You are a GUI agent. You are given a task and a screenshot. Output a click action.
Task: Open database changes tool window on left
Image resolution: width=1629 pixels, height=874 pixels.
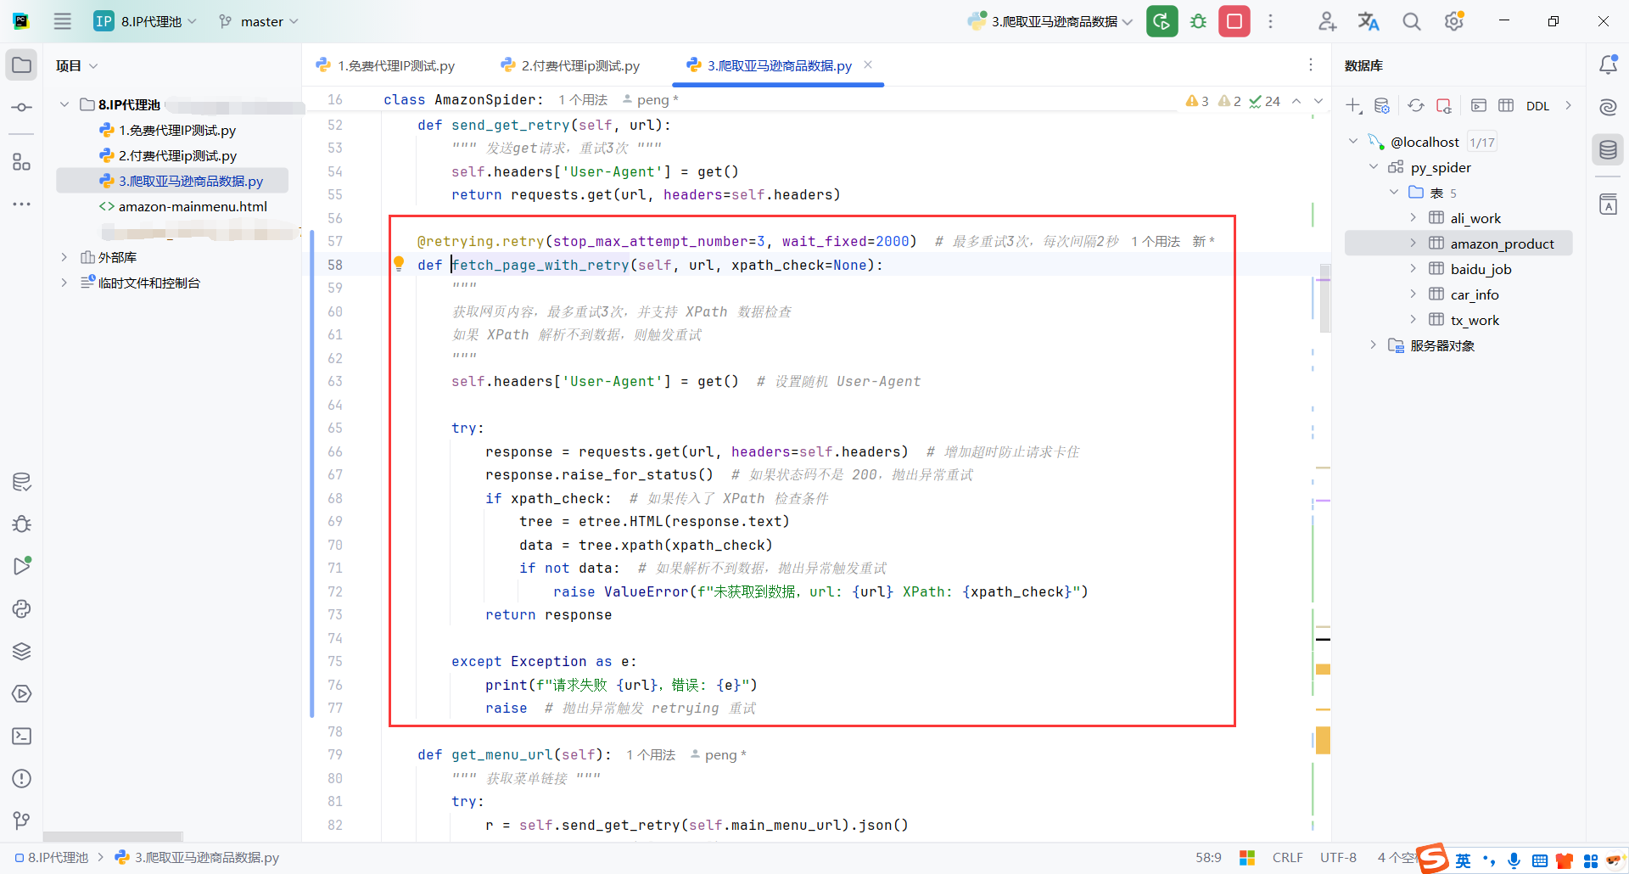pos(22,482)
